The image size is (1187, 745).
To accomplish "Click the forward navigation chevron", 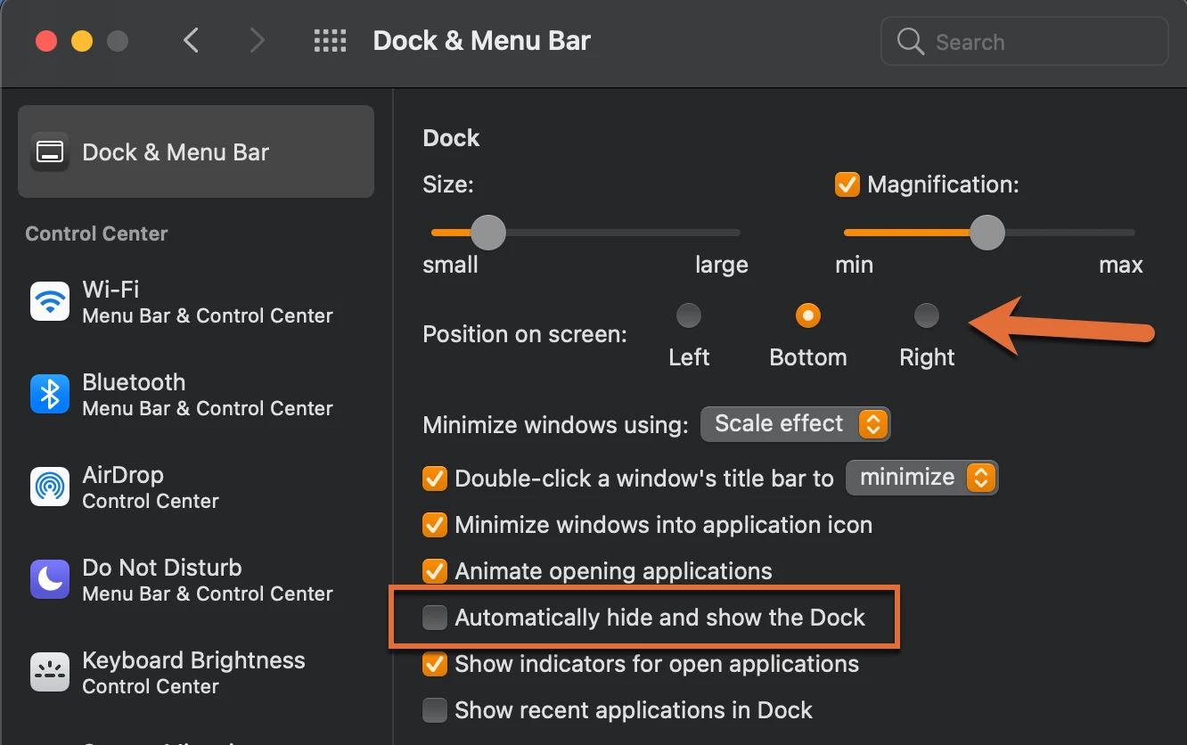I will pyautogui.click(x=258, y=40).
